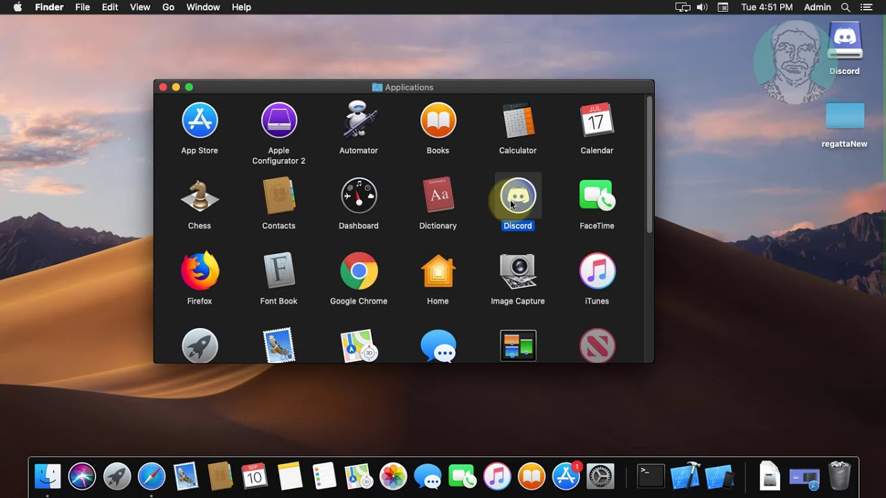
Task: Open Spotlight search in menu bar
Action: pos(845,7)
